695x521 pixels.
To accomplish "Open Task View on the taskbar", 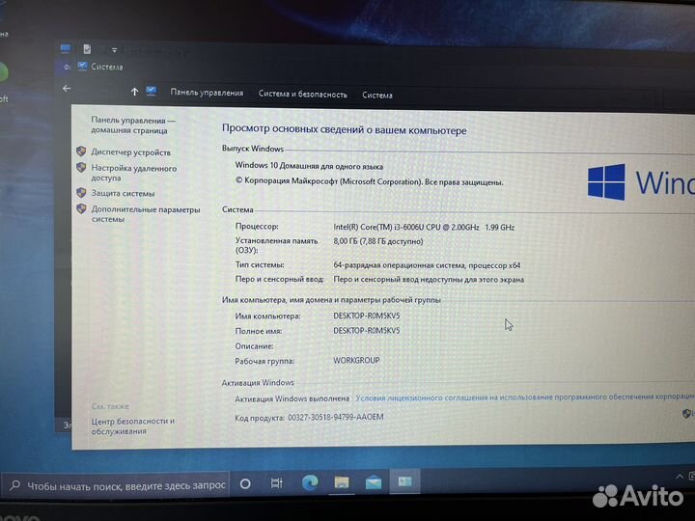I will click(277, 483).
